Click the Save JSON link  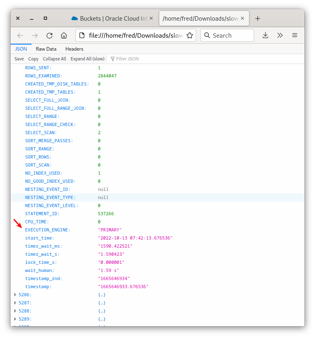click(19, 58)
